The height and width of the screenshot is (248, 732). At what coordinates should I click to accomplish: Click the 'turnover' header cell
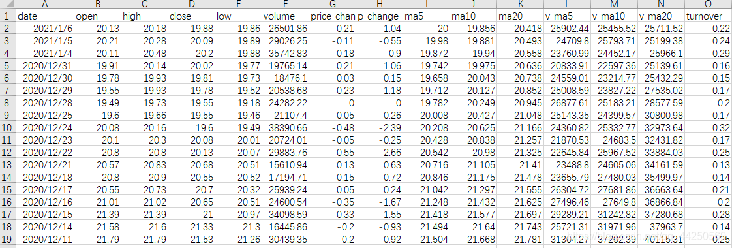[709, 16]
